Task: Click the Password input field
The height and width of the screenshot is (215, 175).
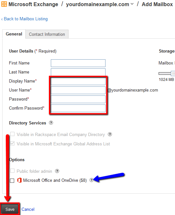Action: point(78,99)
